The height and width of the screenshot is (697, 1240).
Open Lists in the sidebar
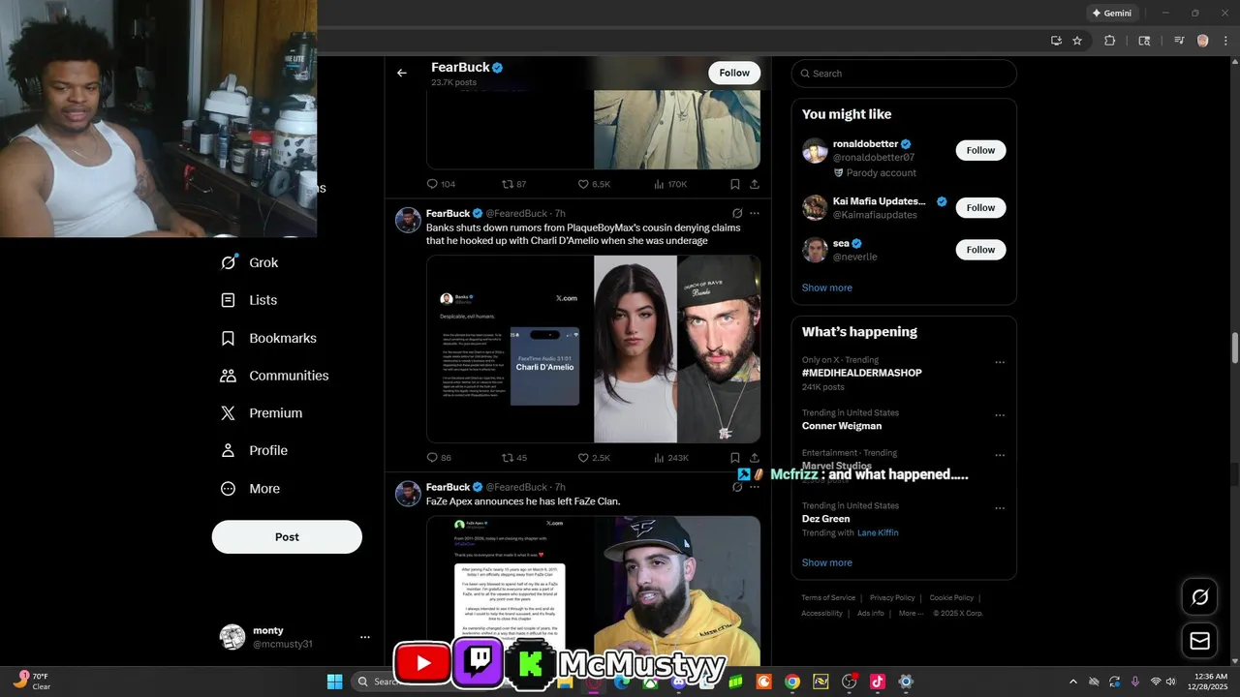point(249,300)
